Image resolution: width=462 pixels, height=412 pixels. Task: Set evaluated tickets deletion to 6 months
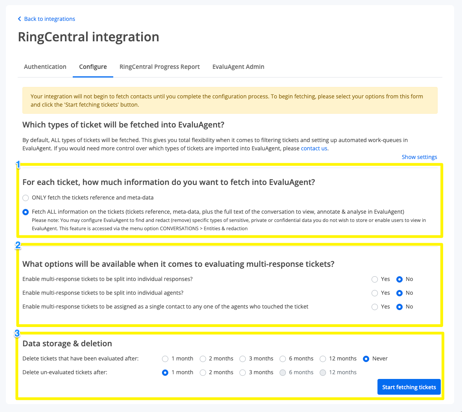[283, 359]
